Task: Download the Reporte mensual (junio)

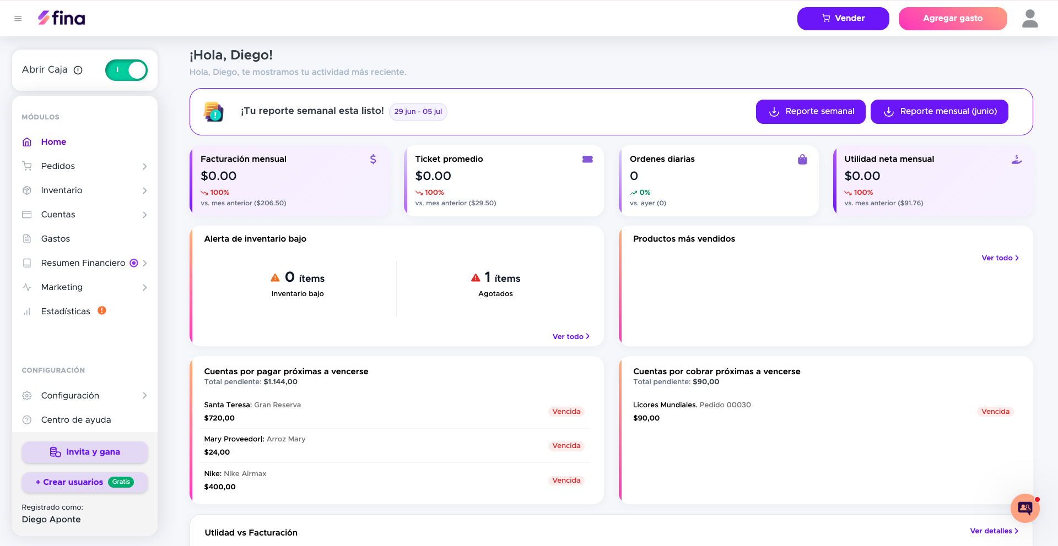Action: pos(940,112)
